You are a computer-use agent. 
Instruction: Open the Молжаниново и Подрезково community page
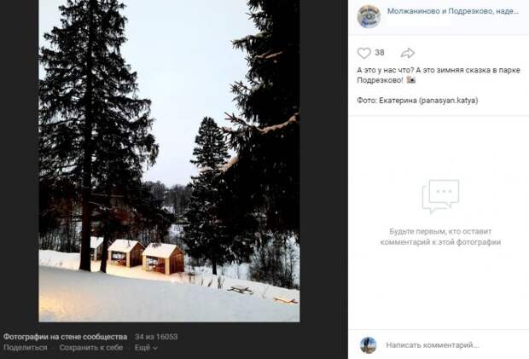tap(453, 11)
